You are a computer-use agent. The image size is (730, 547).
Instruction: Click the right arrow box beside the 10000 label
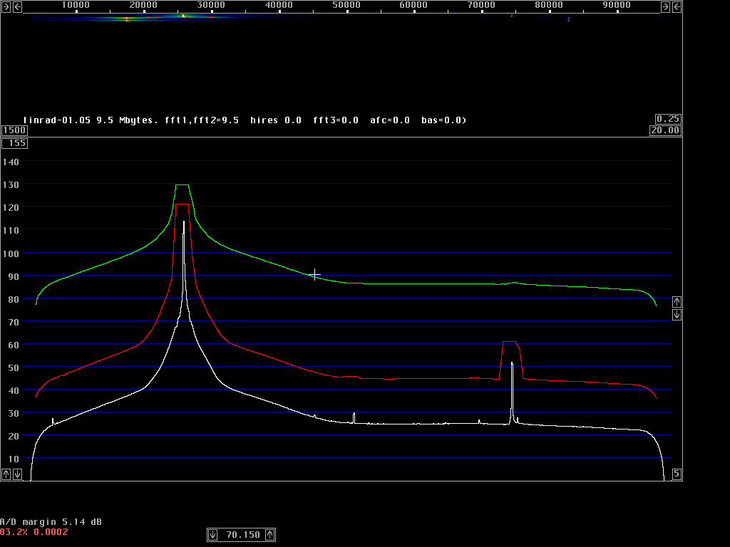click(6, 6)
